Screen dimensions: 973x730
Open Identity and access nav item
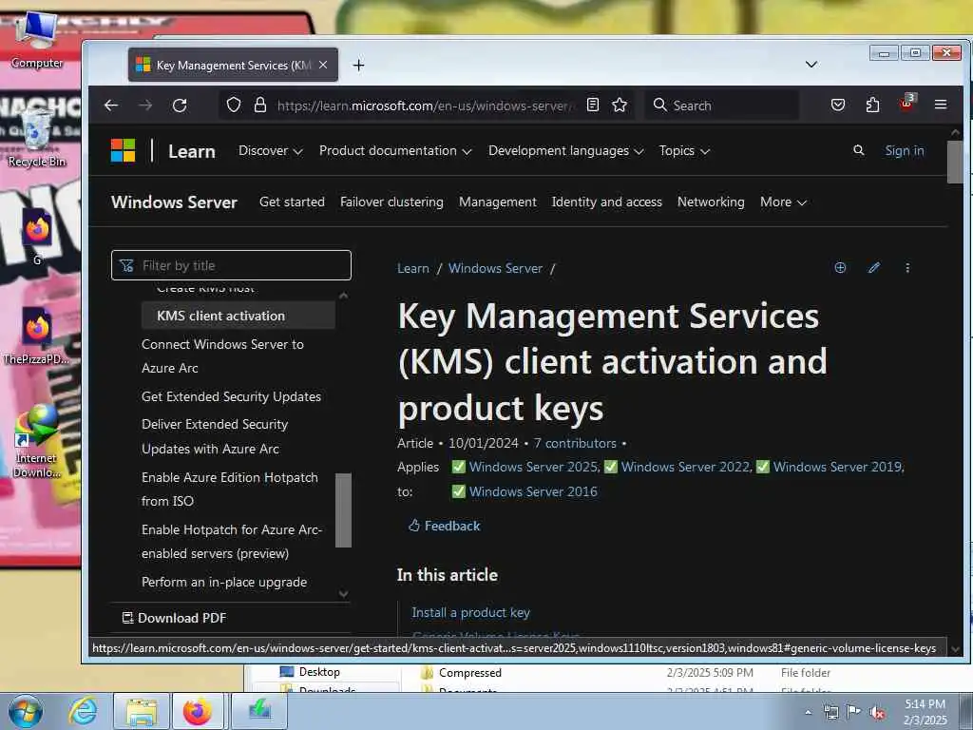pos(607,202)
